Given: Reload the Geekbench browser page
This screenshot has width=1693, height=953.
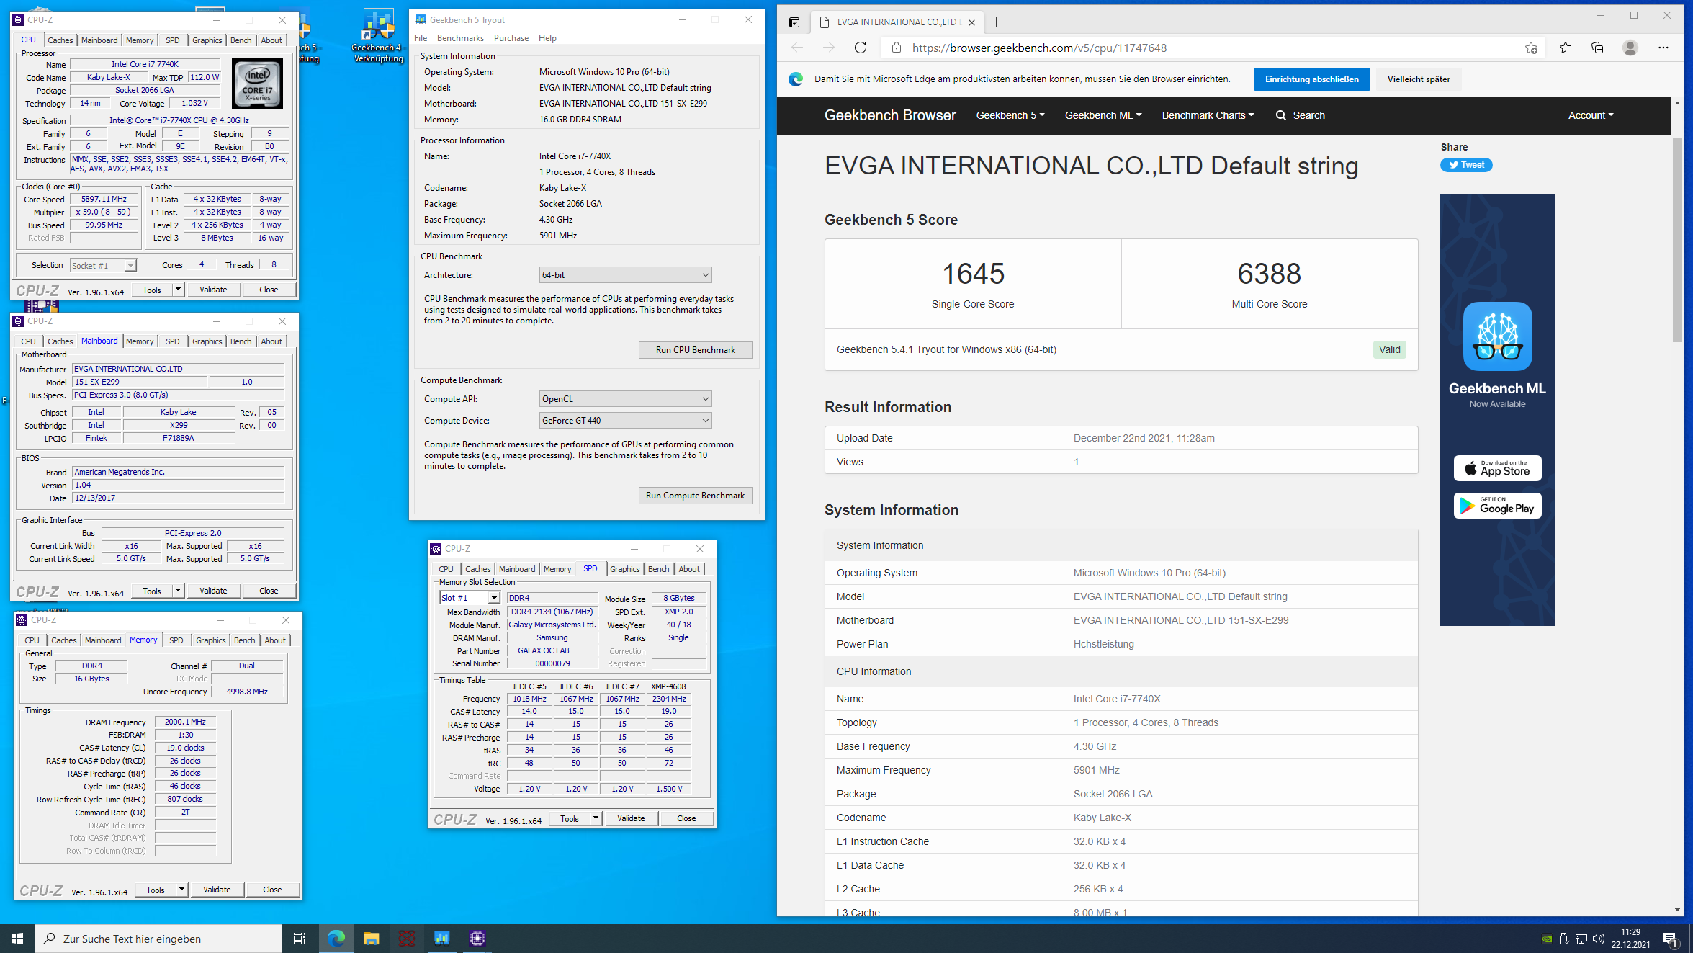Looking at the screenshot, I should (x=860, y=48).
